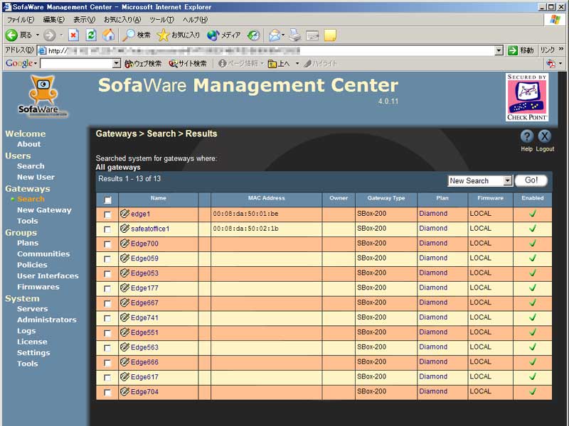Screen dimensions: 569x426
Task: Click the Go! button
Action: [531, 180]
